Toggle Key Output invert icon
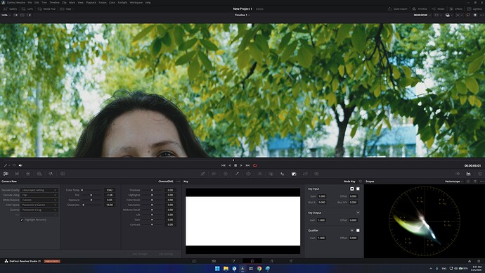Viewport: 485px width, 273px height. point(358,213)
